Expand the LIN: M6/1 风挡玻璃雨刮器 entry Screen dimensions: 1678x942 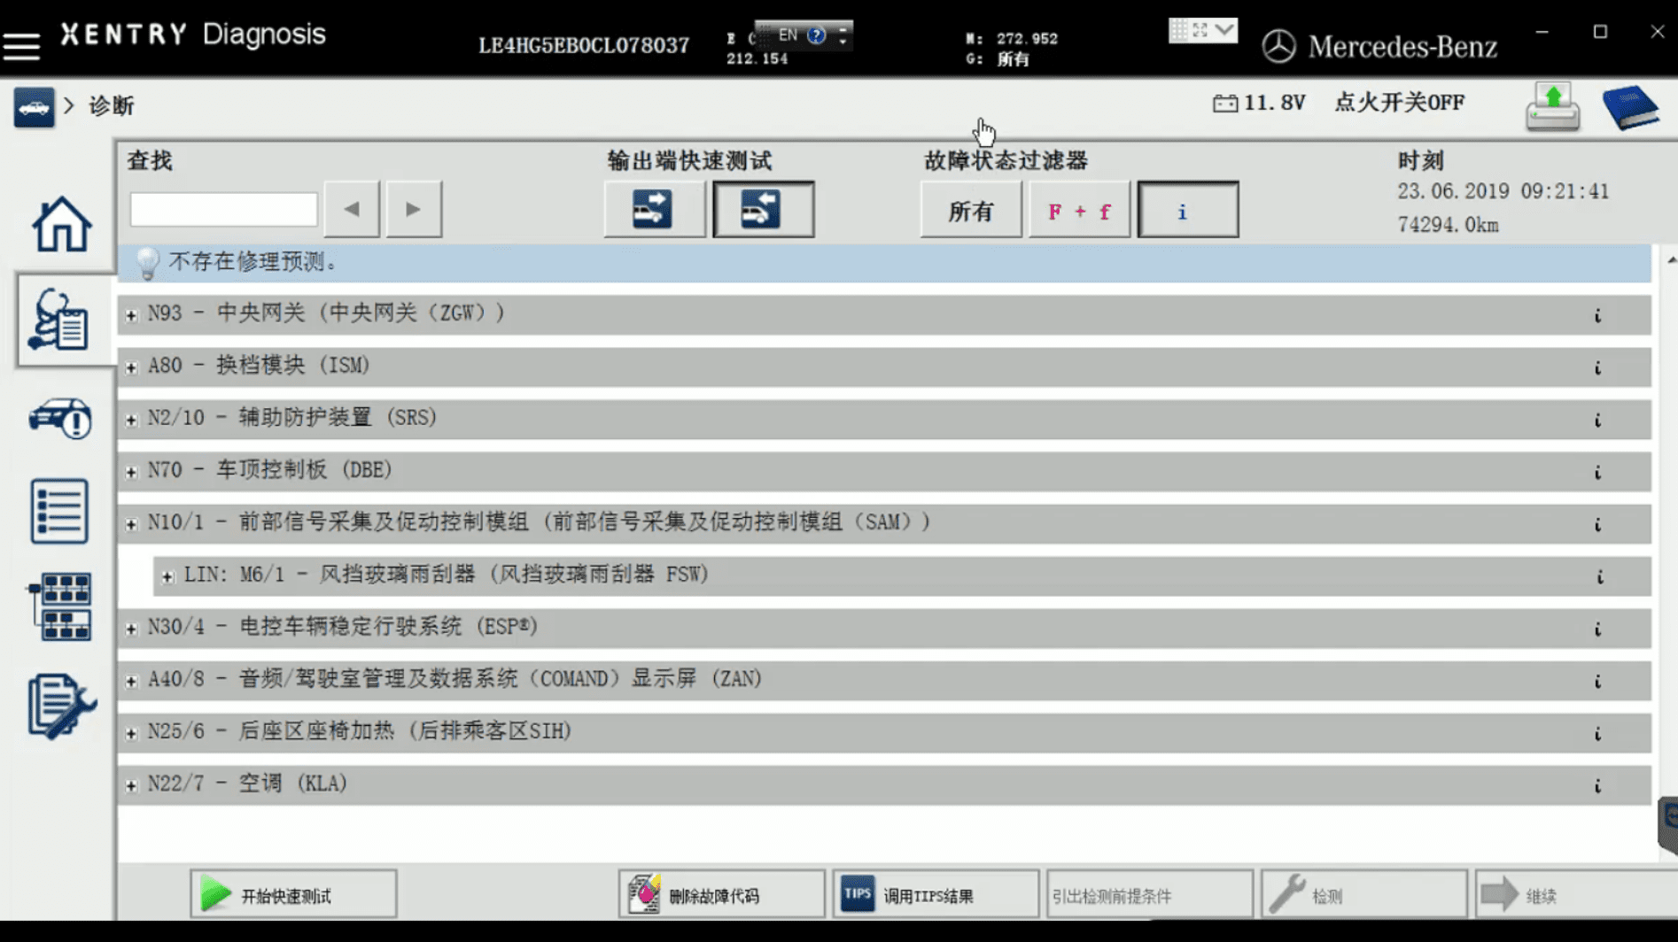(167, 575)
